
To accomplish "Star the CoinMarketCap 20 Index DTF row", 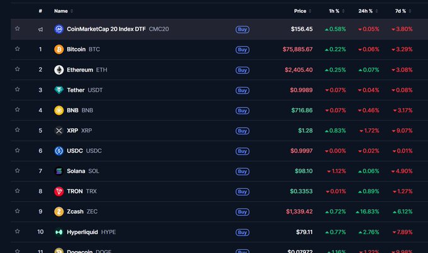I will (17, 28).
